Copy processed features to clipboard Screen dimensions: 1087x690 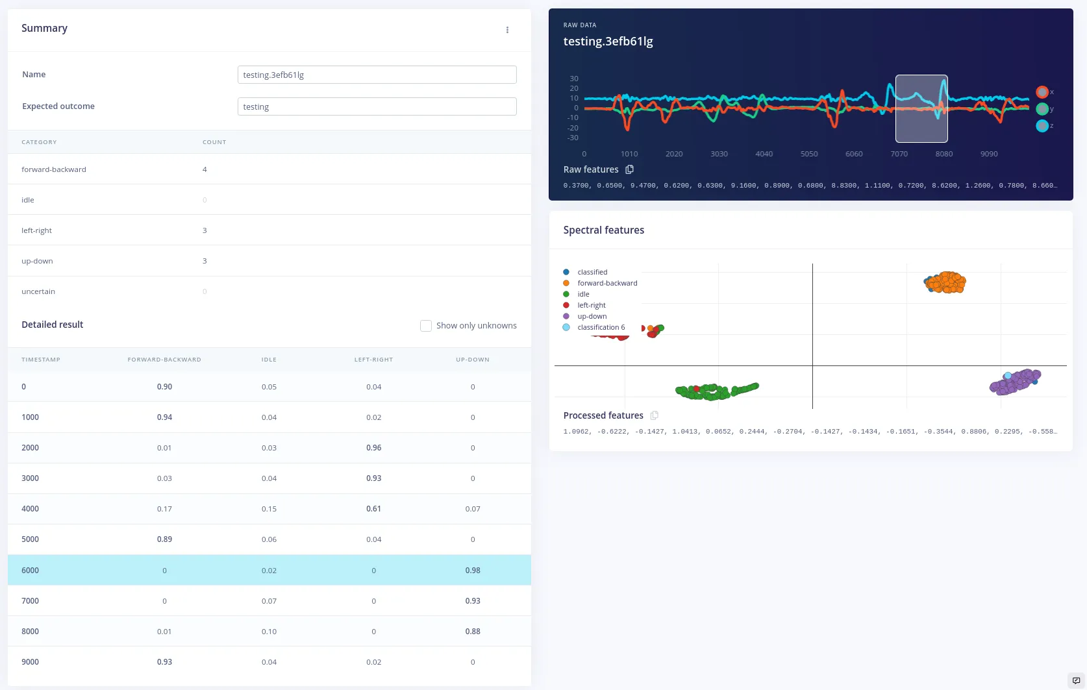pos(654,415)
